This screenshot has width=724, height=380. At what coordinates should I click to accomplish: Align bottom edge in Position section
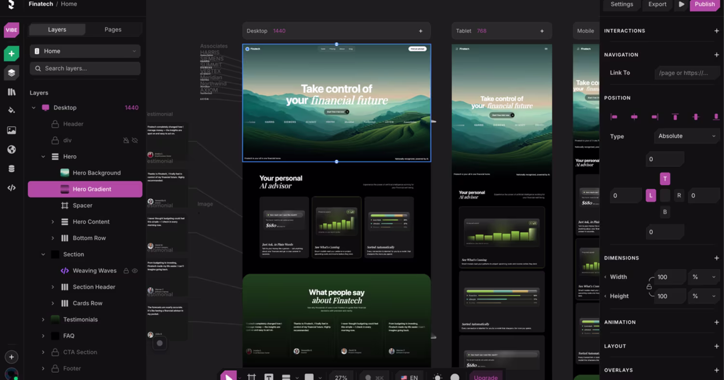(x=716, y=117)
